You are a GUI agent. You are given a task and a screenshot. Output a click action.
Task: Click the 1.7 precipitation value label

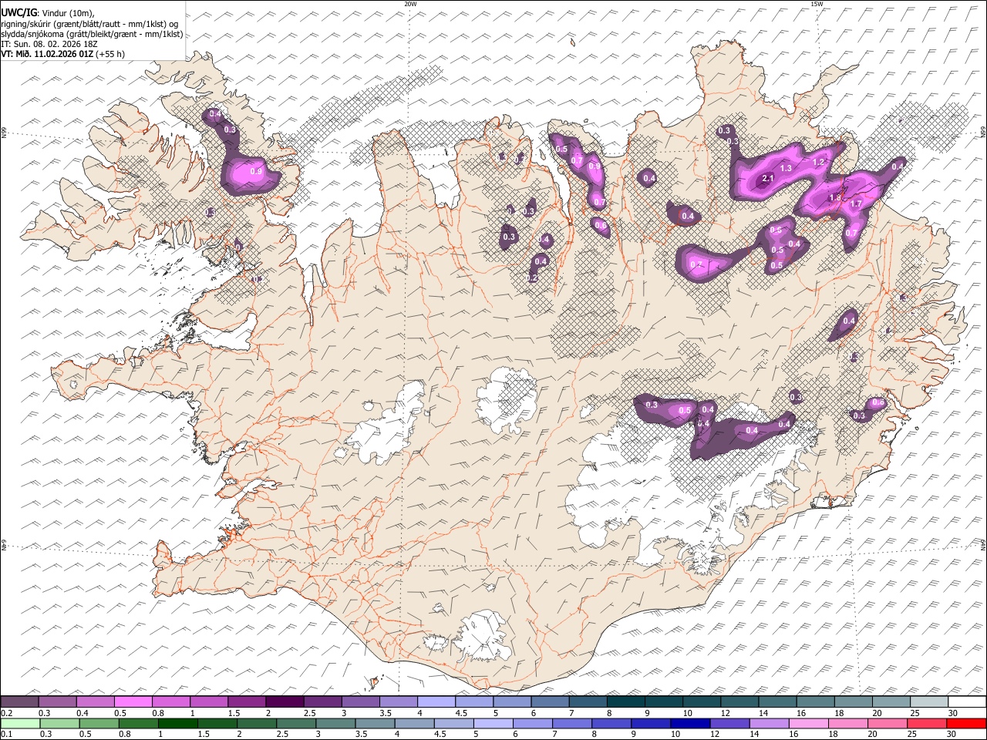click(x=856, y=204)
